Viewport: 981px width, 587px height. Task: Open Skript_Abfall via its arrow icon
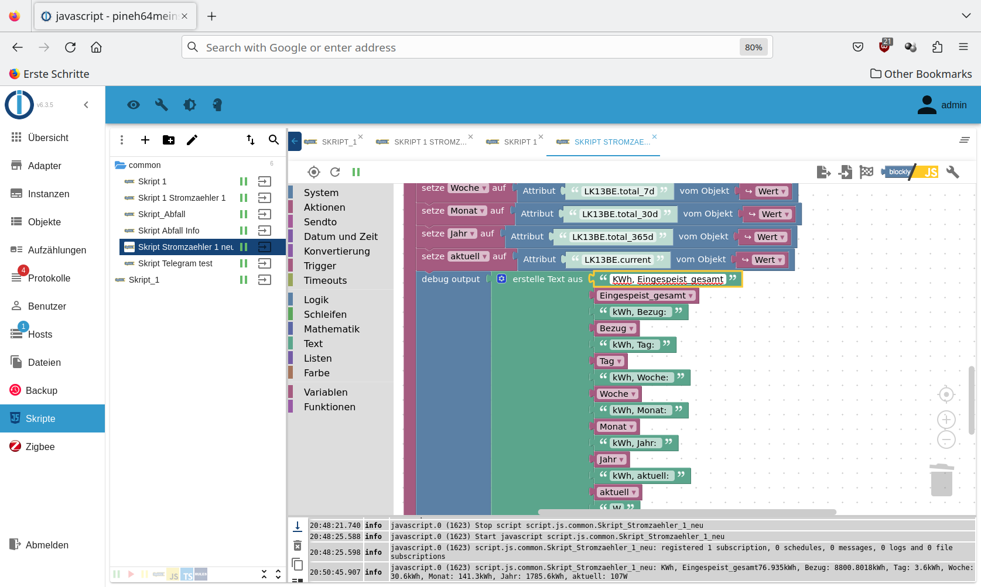[x=265, y=214]
